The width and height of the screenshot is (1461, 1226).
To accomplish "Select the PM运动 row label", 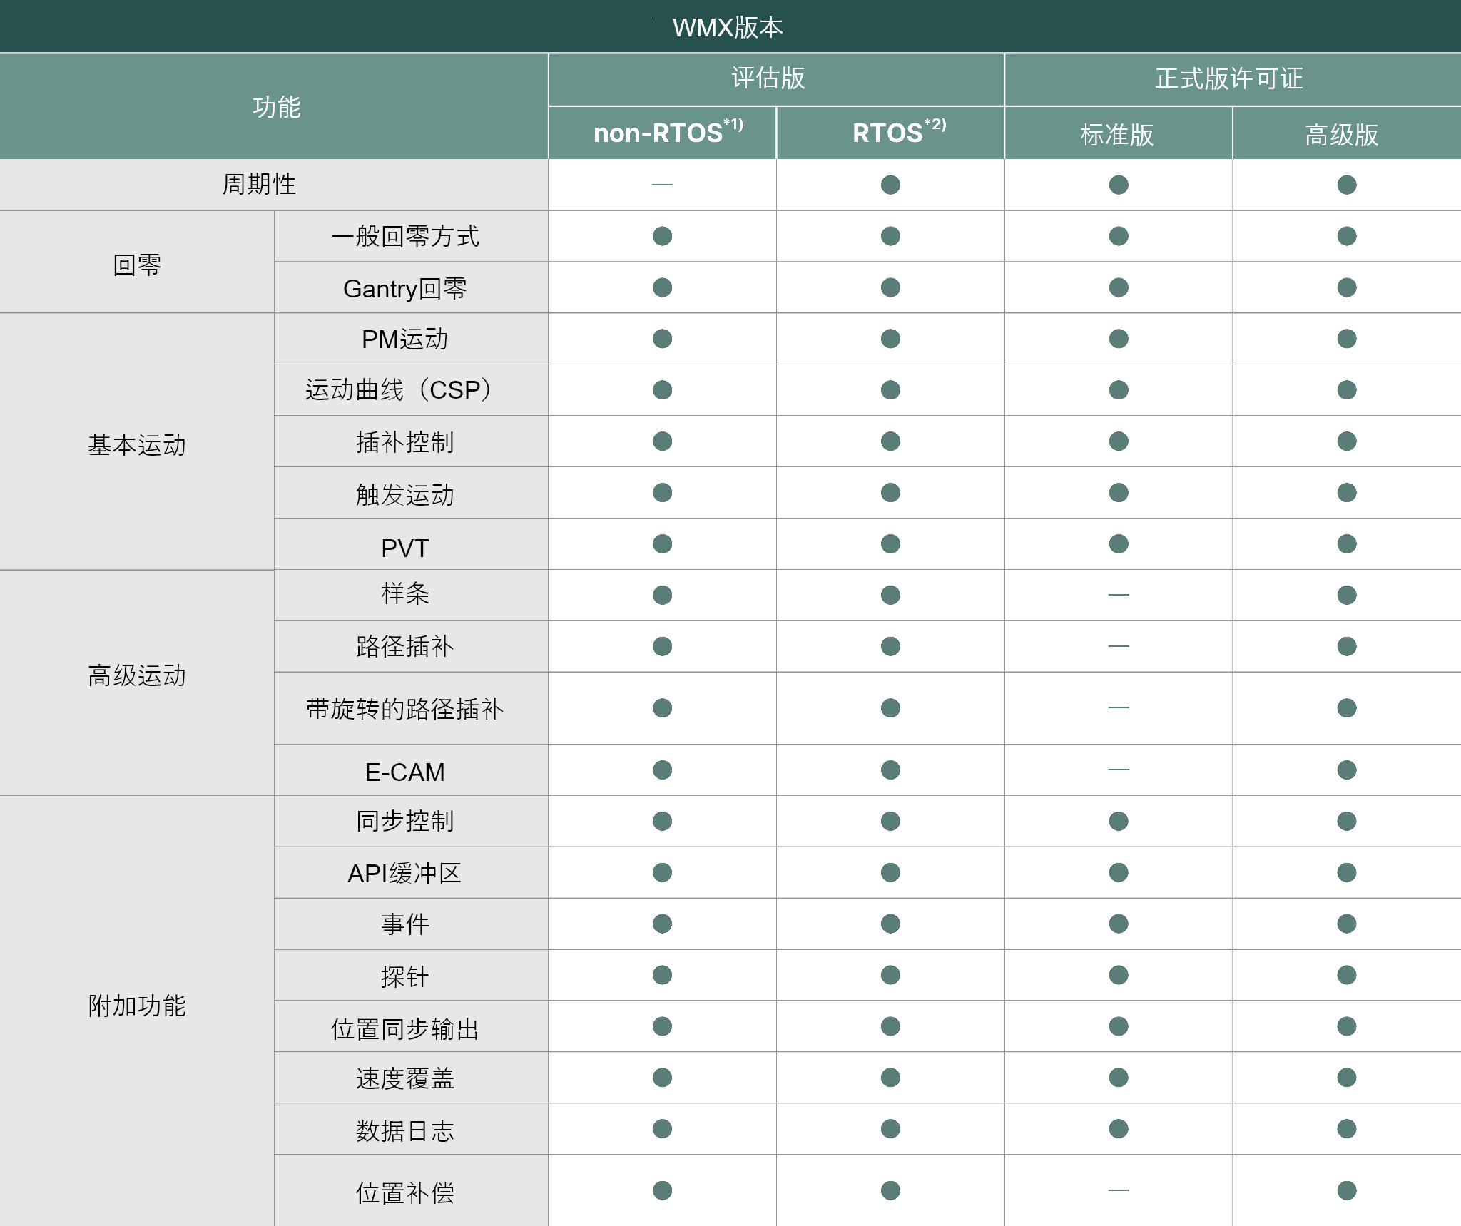I will (x=411, y=339).
